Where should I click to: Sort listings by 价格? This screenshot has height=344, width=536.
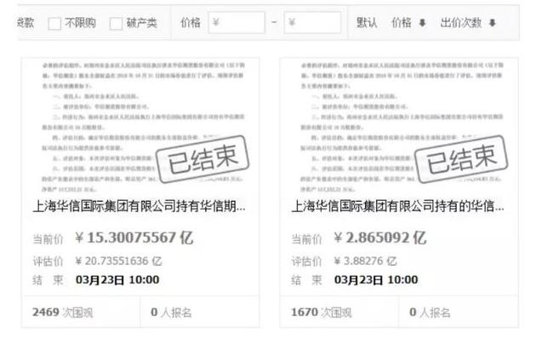[x=402, y=23]
